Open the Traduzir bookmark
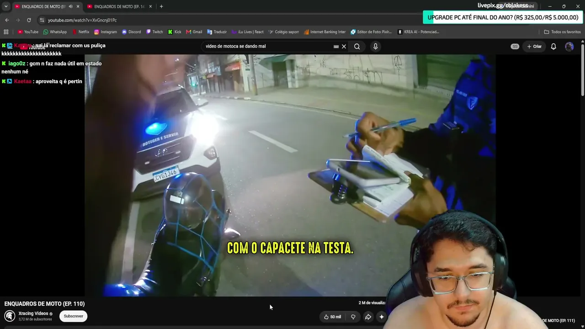This screenshot has height=329, width=585. point(217,32)
